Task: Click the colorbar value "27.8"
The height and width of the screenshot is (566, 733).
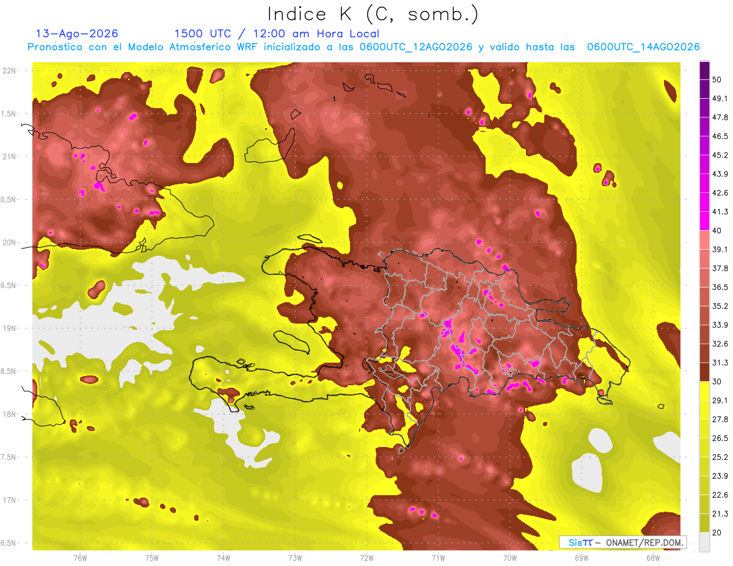Action: (x=720, y=419)
